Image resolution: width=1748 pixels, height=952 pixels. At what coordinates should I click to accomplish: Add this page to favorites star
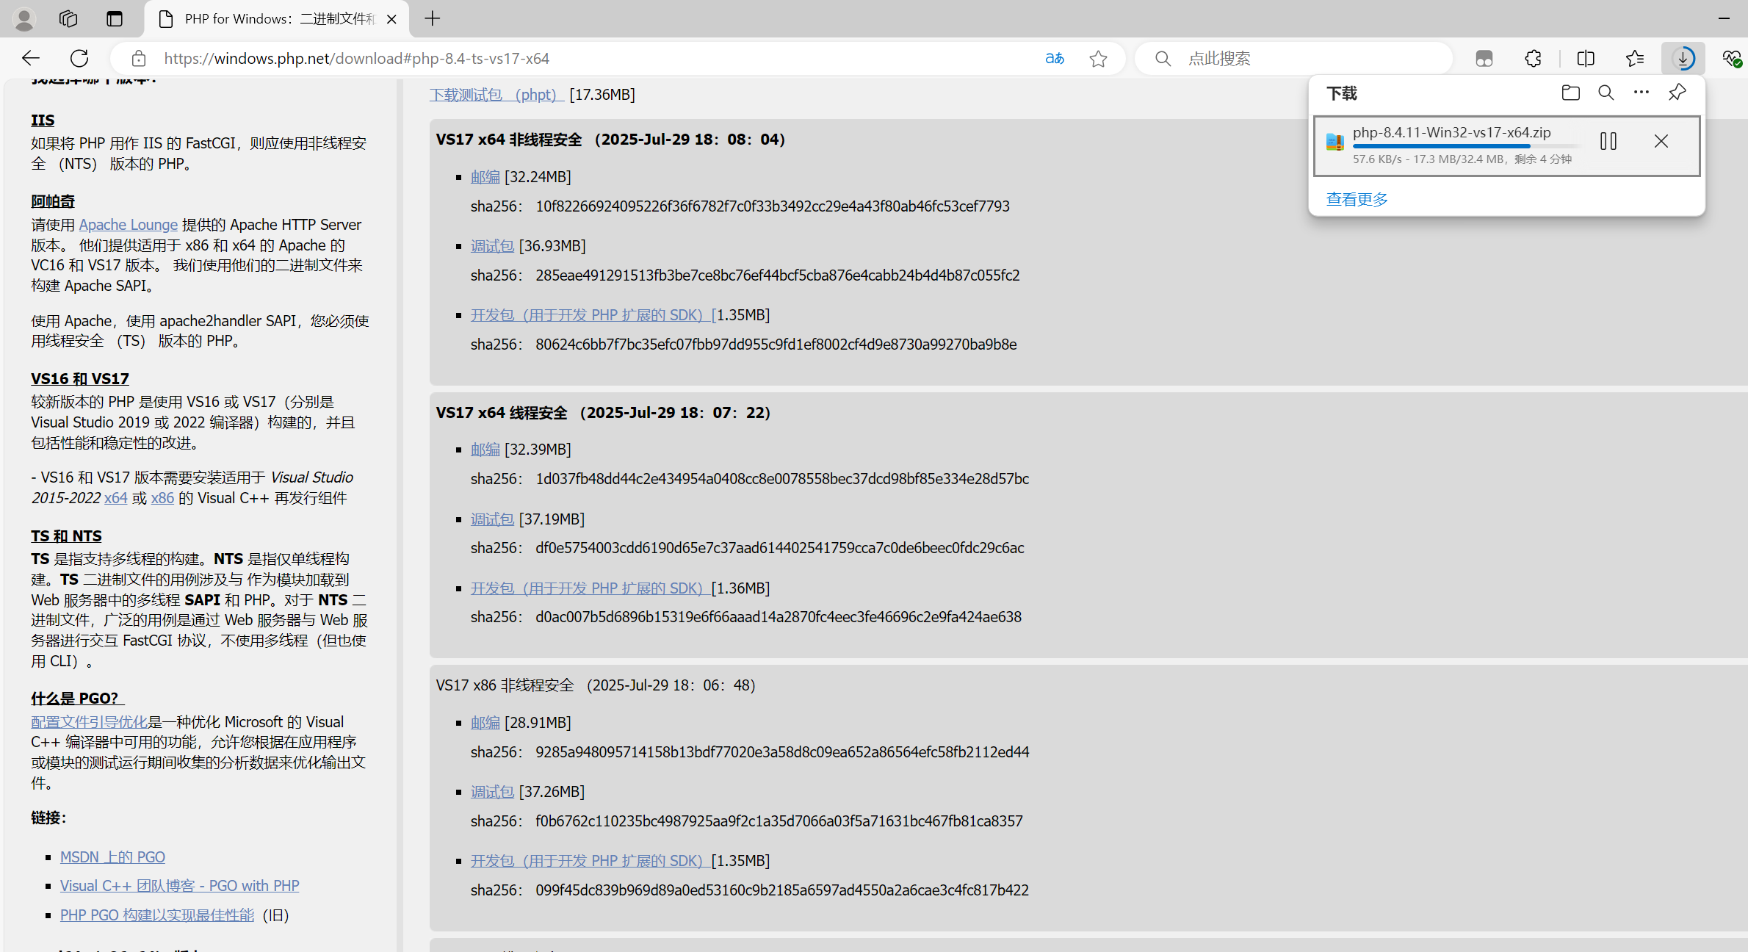pos(1098,58)
